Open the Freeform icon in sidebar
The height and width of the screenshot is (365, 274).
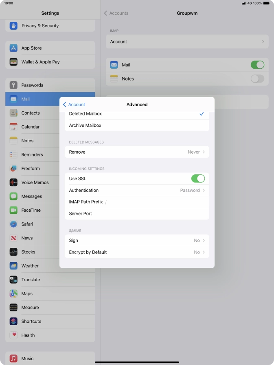(14, 168)
